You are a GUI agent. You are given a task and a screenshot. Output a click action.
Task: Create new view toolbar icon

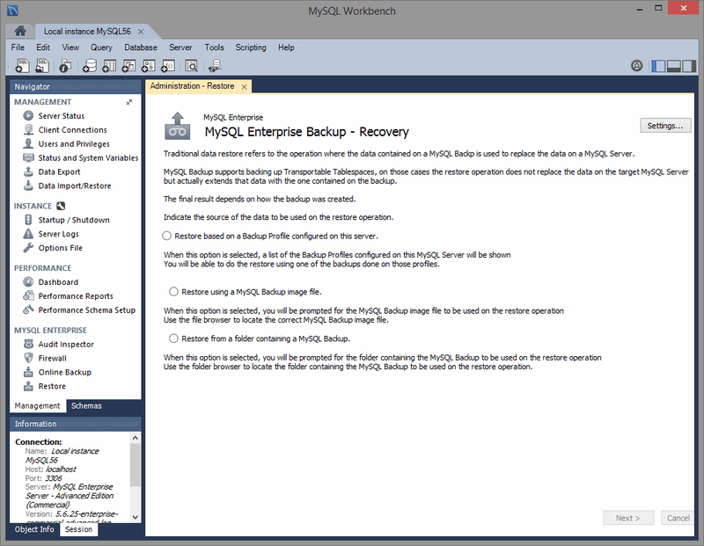click(128, 66)
